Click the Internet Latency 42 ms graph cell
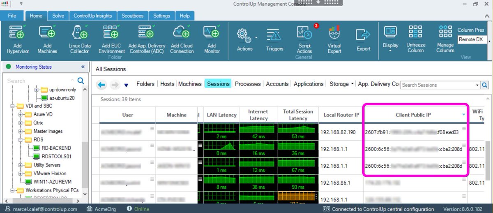Image resolution: width=493 pixels, height=213 pixels. click(258, 132)
